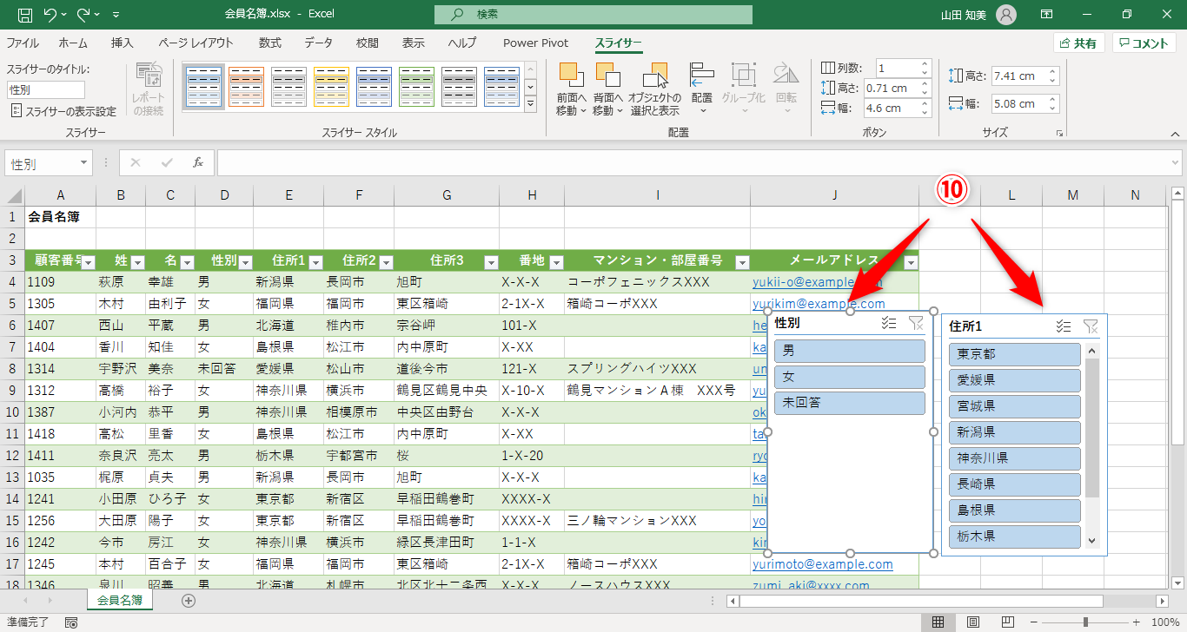
Task: Zoom in with the plus icon
Action: 1137,622
